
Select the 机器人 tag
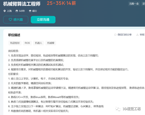(x=38, y=43)
